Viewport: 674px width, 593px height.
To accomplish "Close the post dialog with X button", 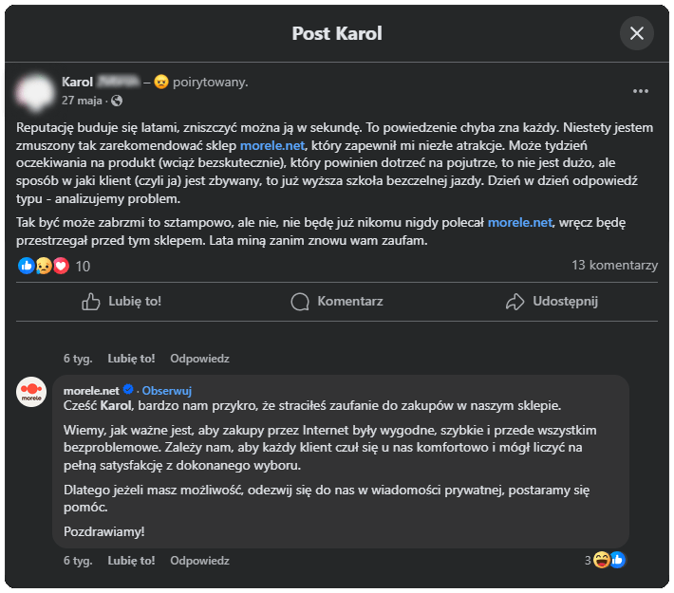I will [636, 34].
